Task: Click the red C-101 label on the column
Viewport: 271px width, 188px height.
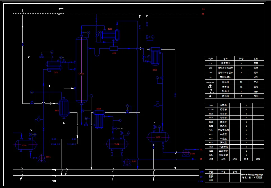Action: (x=81, y=74)
